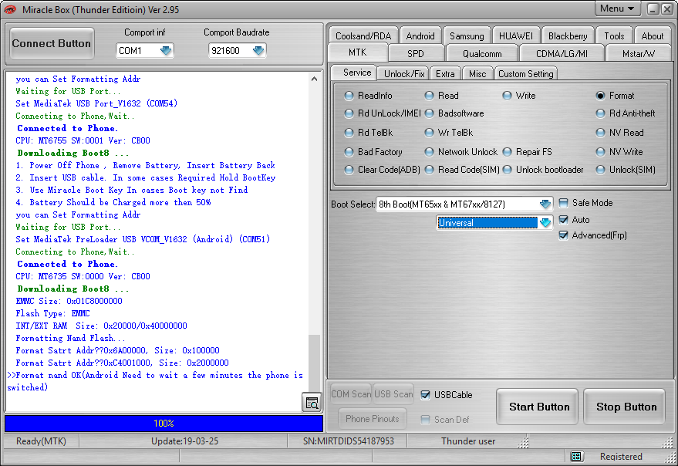Screen dimensions: 678x466
Task: Switch to the Samsung tab
Action: pos(467,36)
